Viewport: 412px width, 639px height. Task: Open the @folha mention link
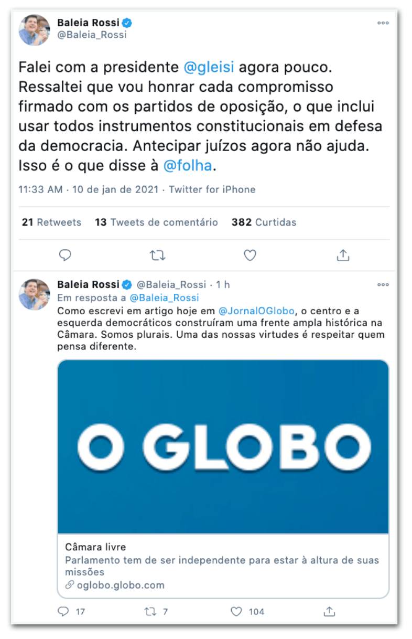(x=188, y=166)
